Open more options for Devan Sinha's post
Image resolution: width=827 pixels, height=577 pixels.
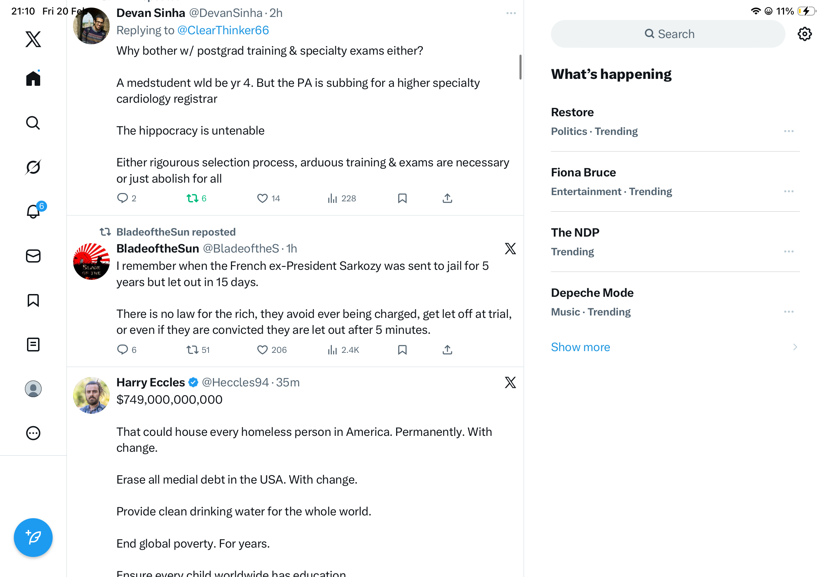(x=511, y=13)
